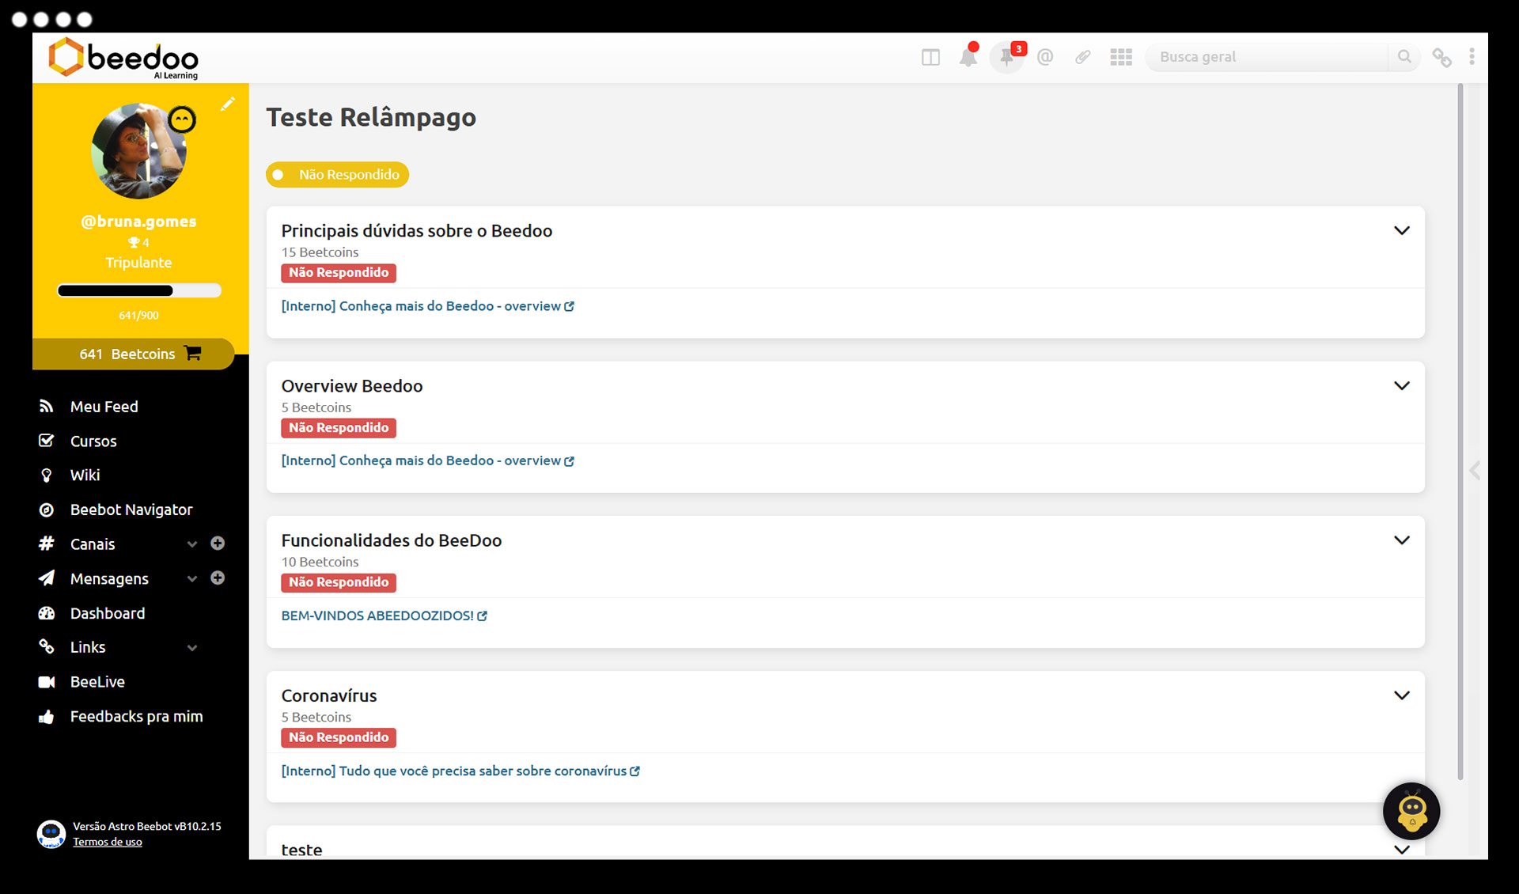Open Dashboard menu item
The height and width of the screenshot is (894, 1519).
click(x=108, y=613)
